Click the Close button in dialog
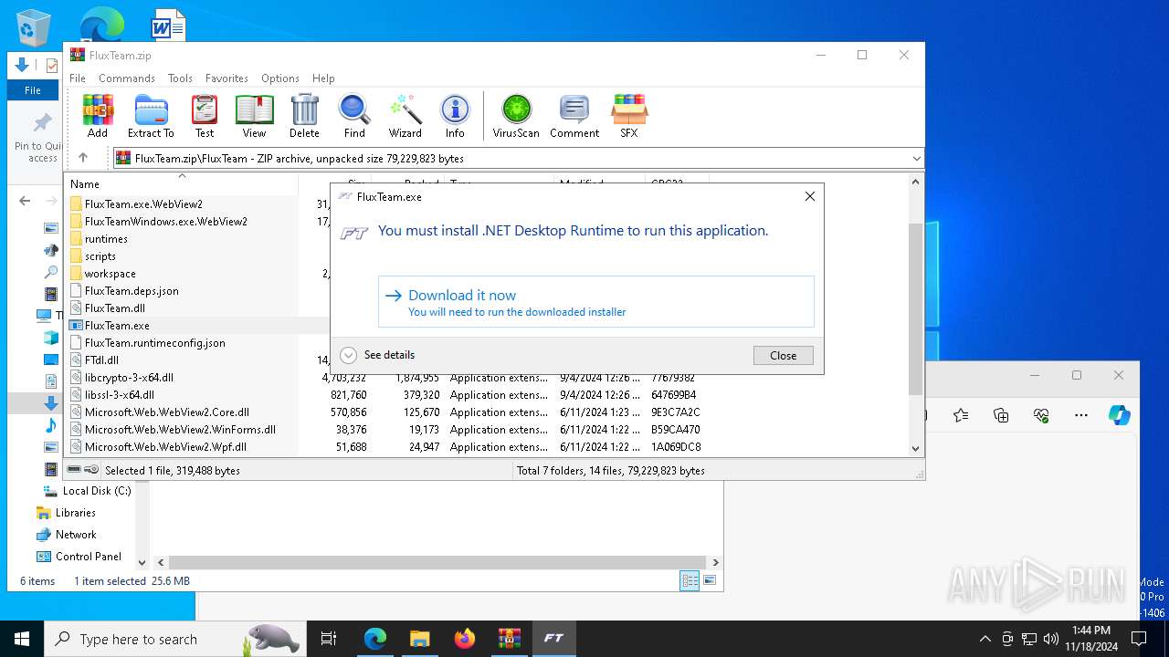Screen dimensions: 1169x657 [783, 355]
